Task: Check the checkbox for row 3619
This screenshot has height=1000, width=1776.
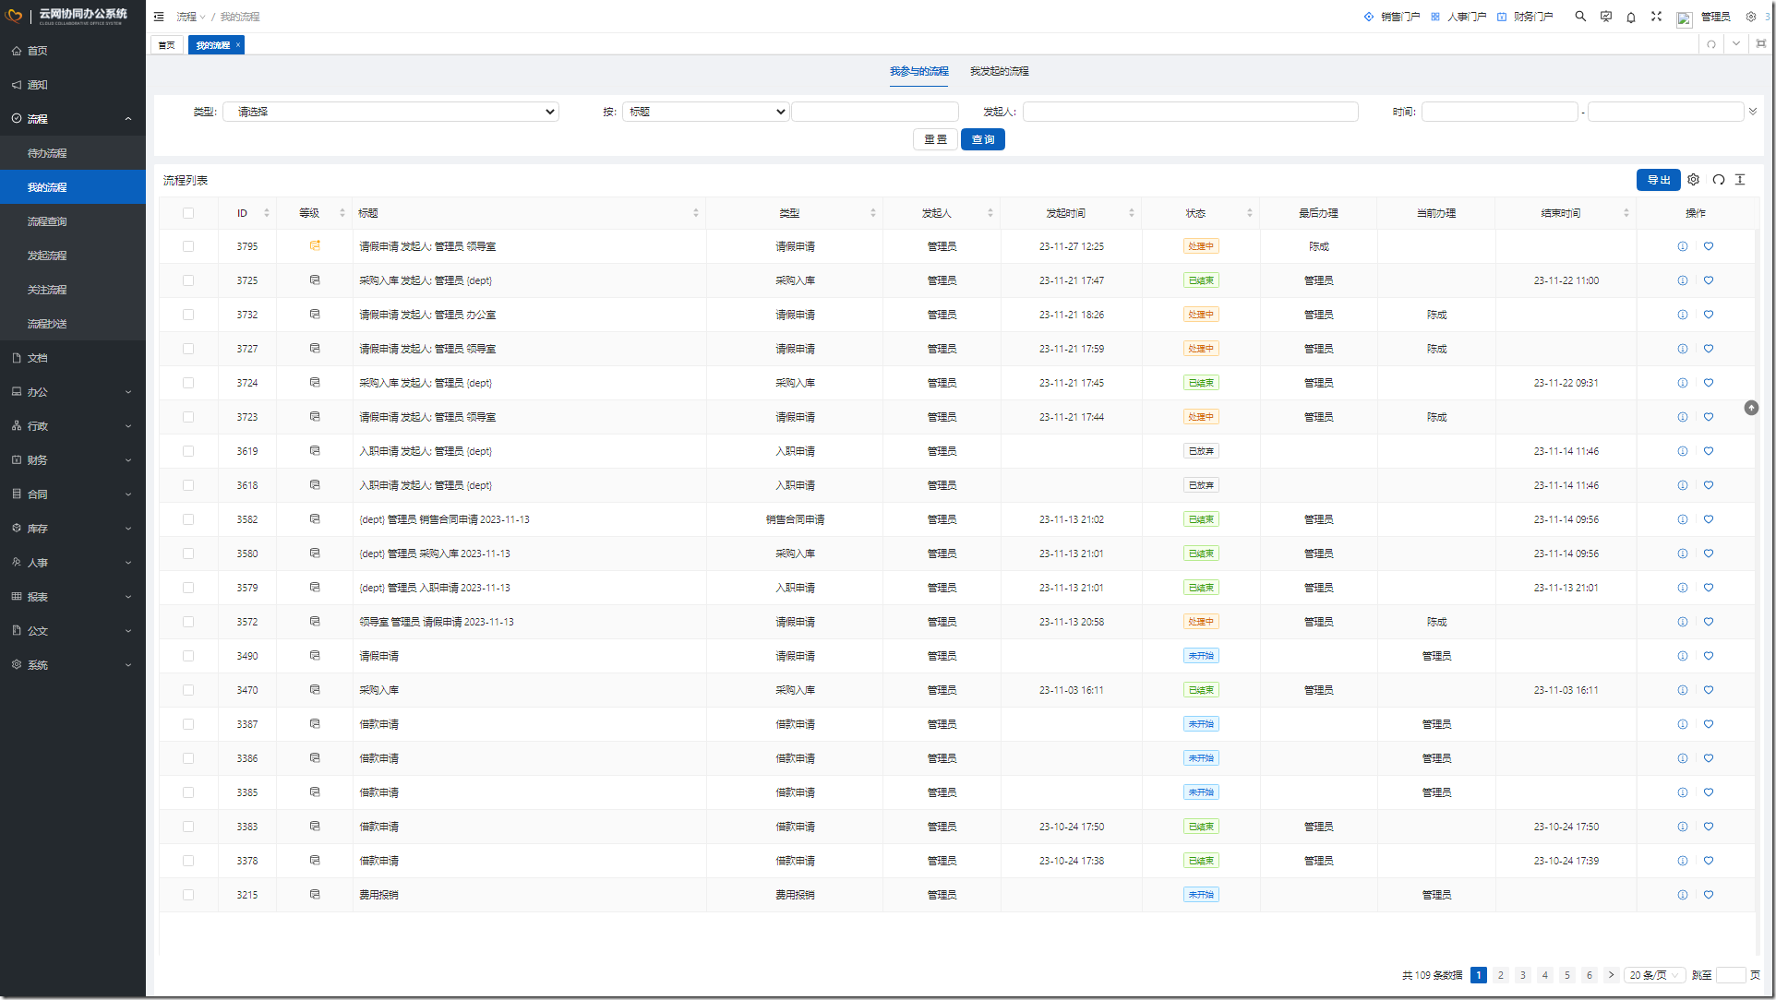Action: click(x=188, y=451)
